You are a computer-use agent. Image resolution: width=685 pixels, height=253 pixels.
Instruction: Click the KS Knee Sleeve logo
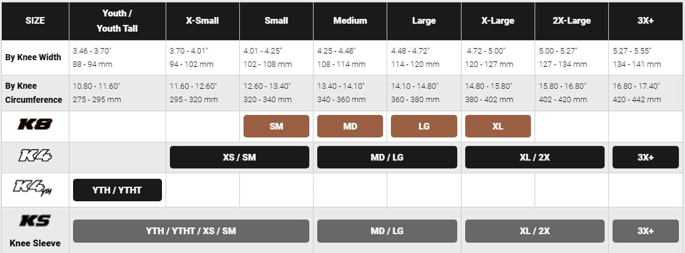35,221
